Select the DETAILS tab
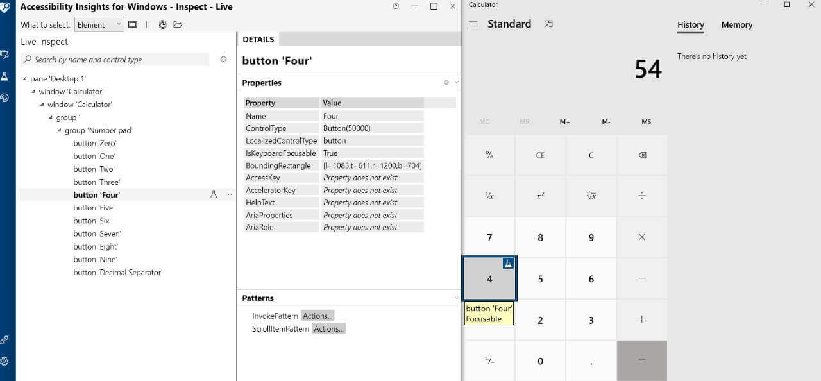This screenshot has width=821, height=381. point(258,39)
